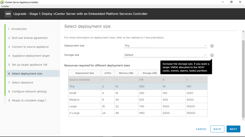Open the Storage size dropdown showing Default
245x137 pixels.
pos(165,55)
